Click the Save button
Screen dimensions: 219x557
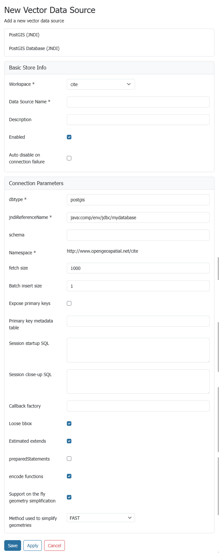point(13,546)
